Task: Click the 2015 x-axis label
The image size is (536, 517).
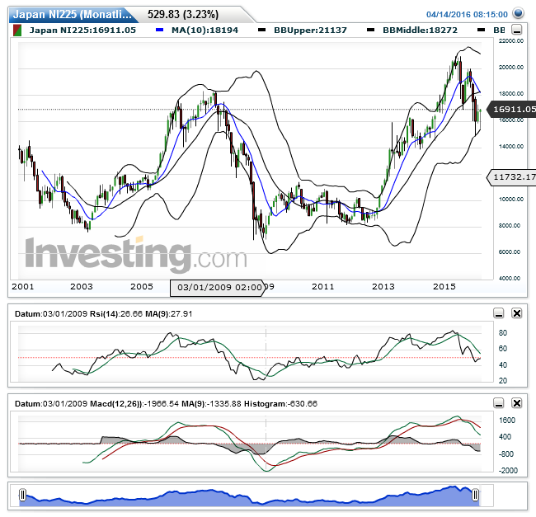Action: tap(444, 287)
